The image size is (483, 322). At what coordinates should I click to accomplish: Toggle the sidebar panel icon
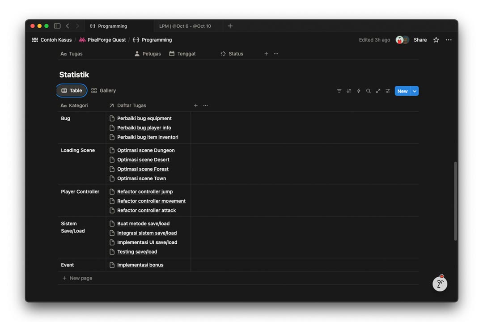tap(57, 26)
